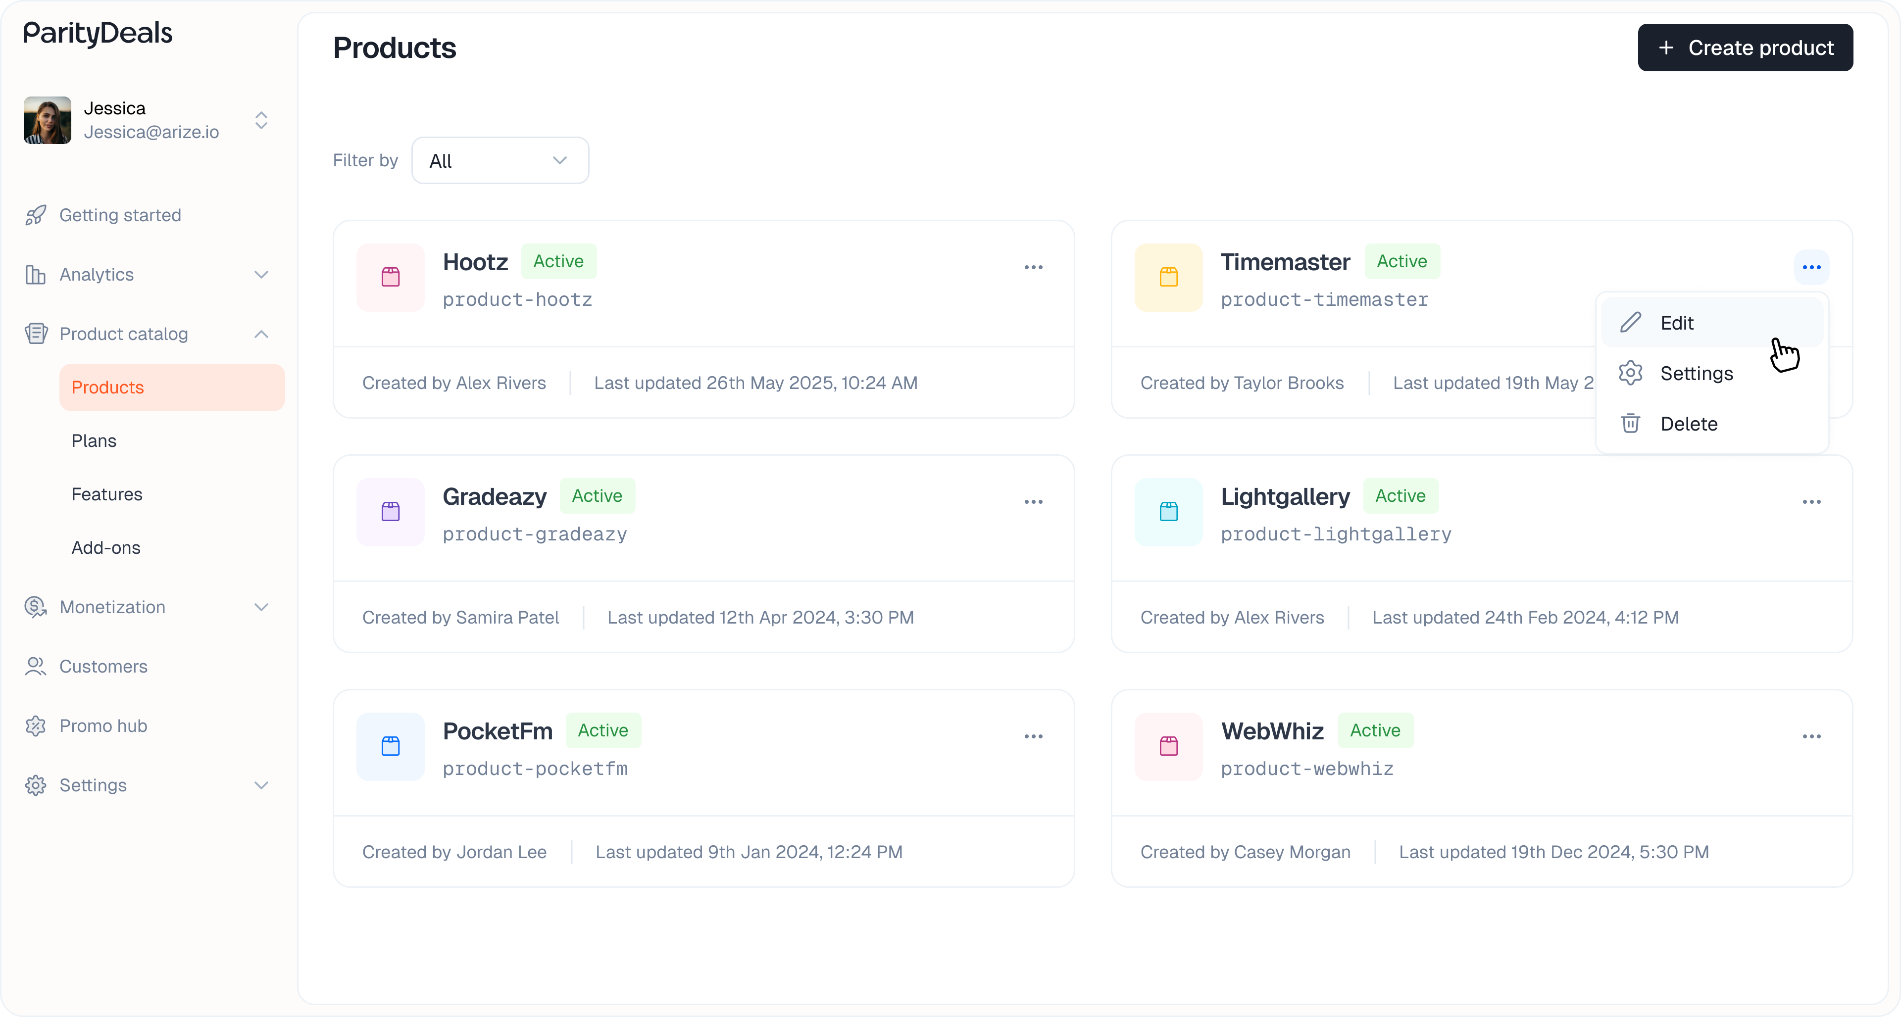Choose Settings in the Timemaster popup menu
This screenshot has width=1901, height=1017.
[x=1696, y=374]
